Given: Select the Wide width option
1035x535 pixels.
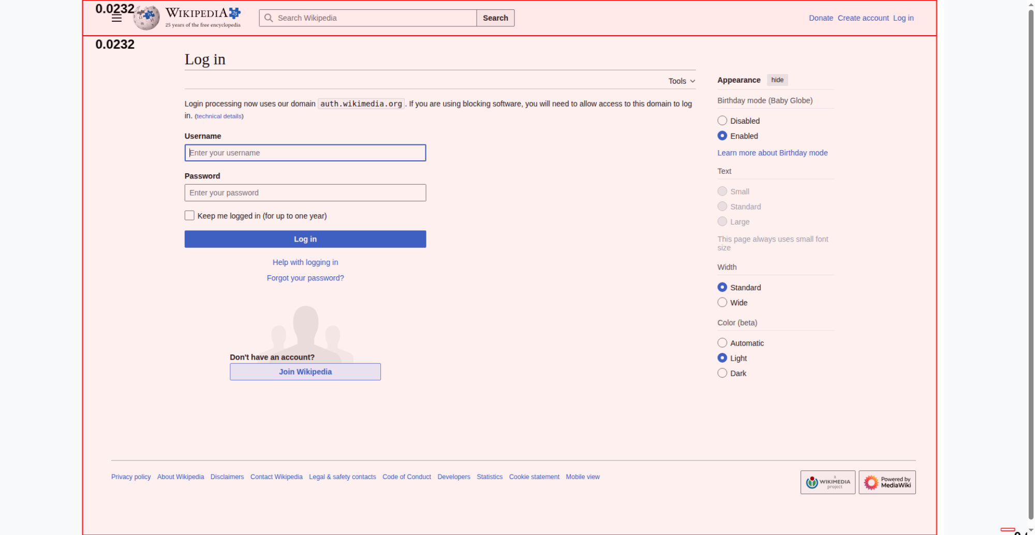Looking at the screenshot, I should pyautogui.click(x=722, y=303).
